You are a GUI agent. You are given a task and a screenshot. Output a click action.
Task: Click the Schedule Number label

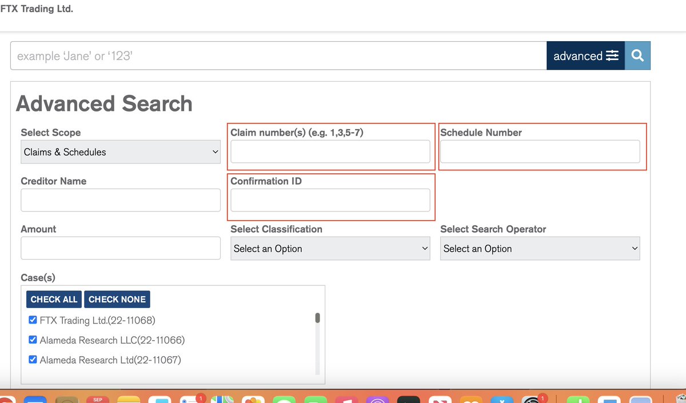[x=481, y=133]
